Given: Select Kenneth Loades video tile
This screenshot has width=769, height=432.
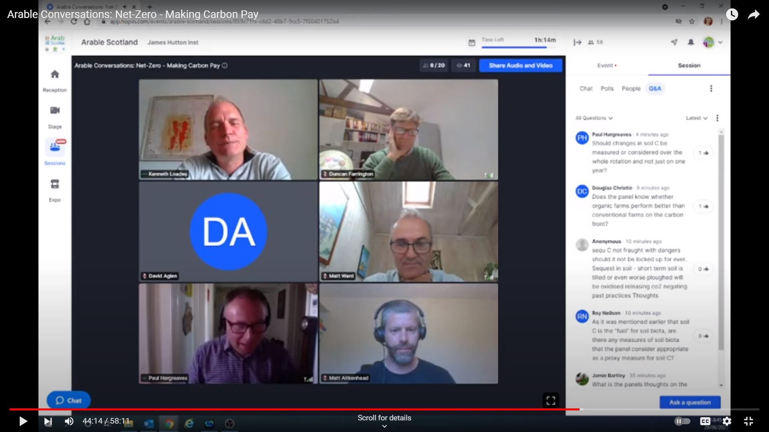Looking at the screenshot, I should (228, 130).
